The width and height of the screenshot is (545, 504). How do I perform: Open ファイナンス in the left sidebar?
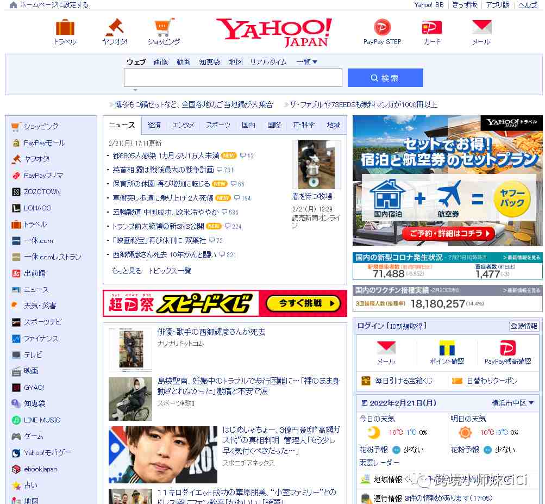tap(41, 338)
